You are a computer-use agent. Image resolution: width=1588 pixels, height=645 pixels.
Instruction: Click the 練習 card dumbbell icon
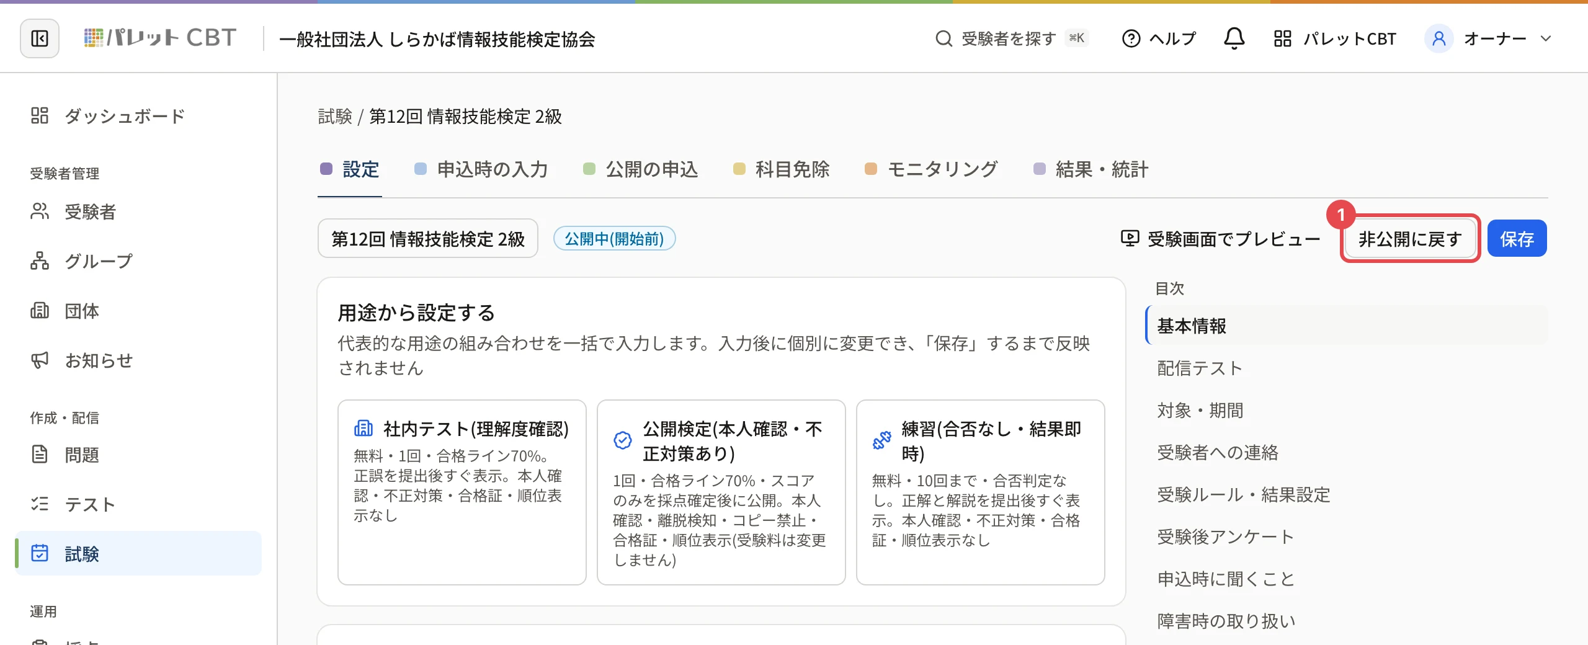coord(882,440)
